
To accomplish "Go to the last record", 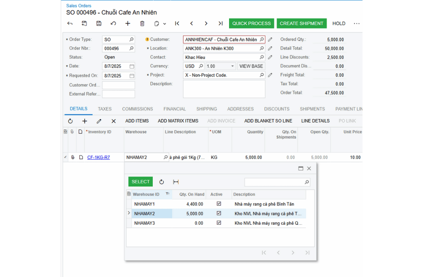I will pos(220,24).
